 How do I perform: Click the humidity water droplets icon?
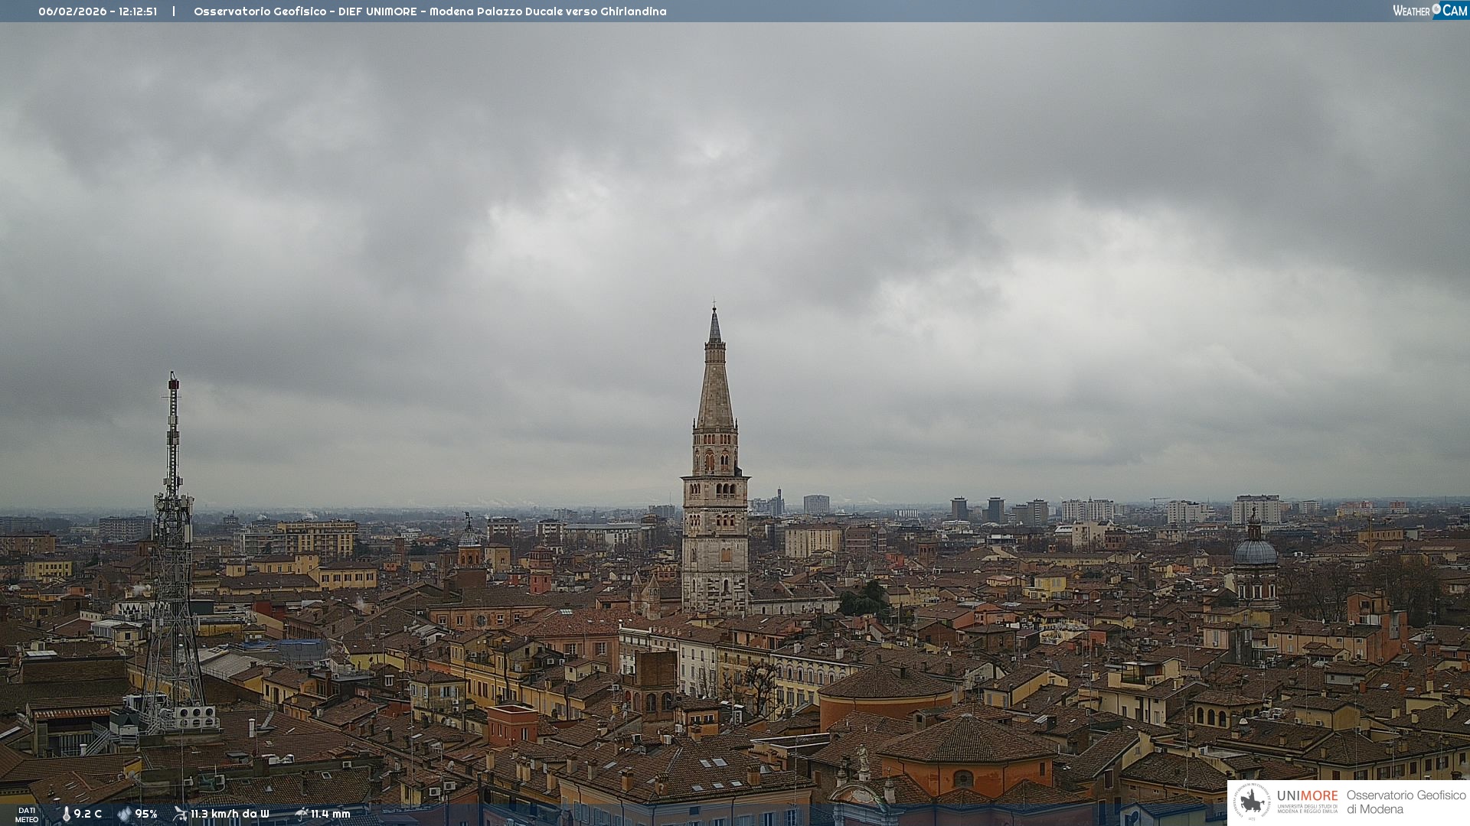click(124, 814)
